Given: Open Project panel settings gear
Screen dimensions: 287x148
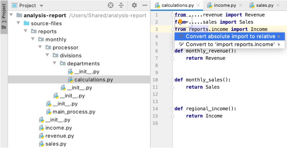Looking at the screenshot, I should [134, 5].
